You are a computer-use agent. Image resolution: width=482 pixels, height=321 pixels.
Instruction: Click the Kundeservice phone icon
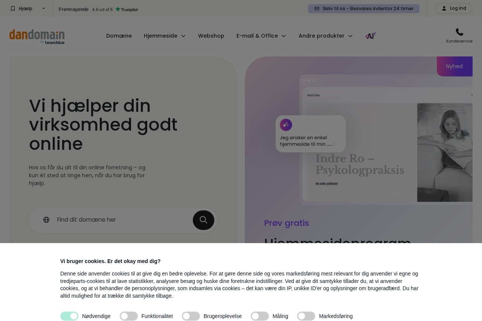[459, 32]
